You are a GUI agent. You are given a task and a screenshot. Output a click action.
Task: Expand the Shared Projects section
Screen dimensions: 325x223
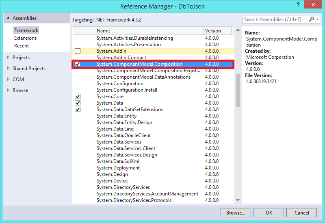pos(8,69)
